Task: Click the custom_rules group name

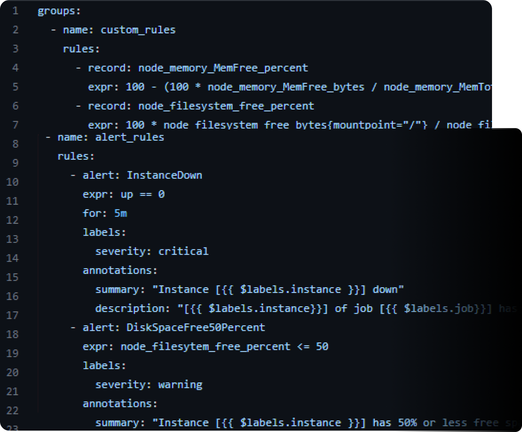Action: 138,30
